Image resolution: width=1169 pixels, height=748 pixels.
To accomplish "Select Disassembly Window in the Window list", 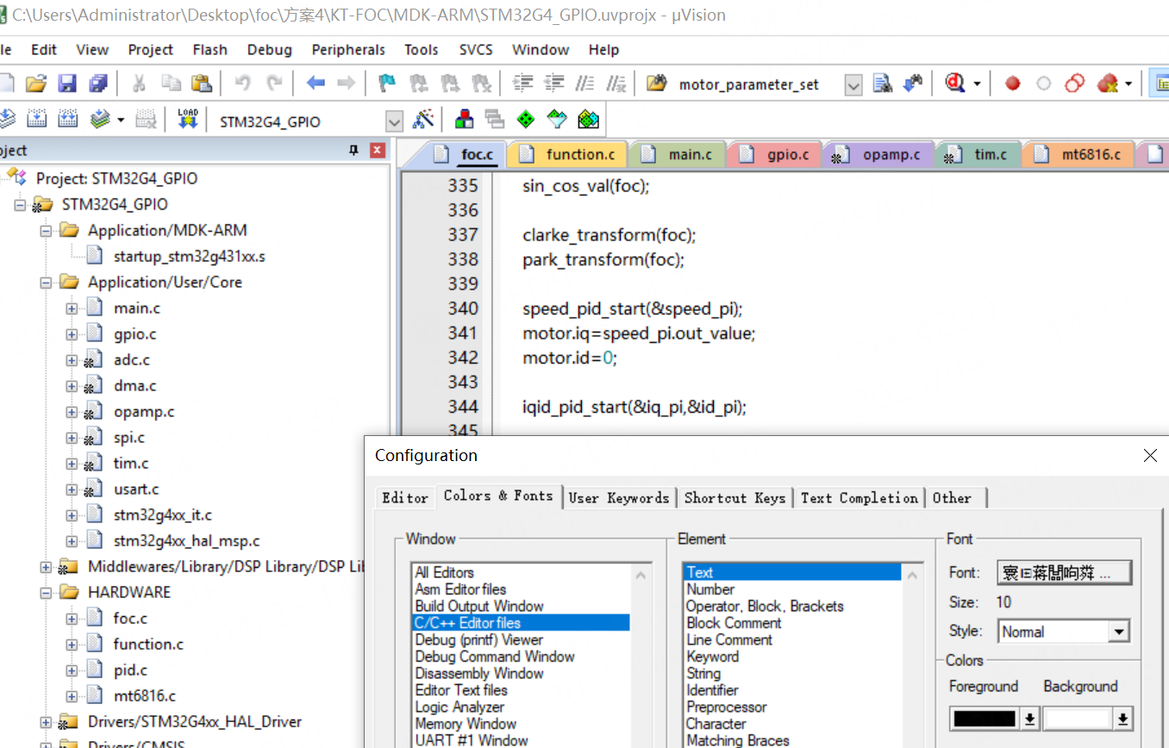I will pos(479,673).
